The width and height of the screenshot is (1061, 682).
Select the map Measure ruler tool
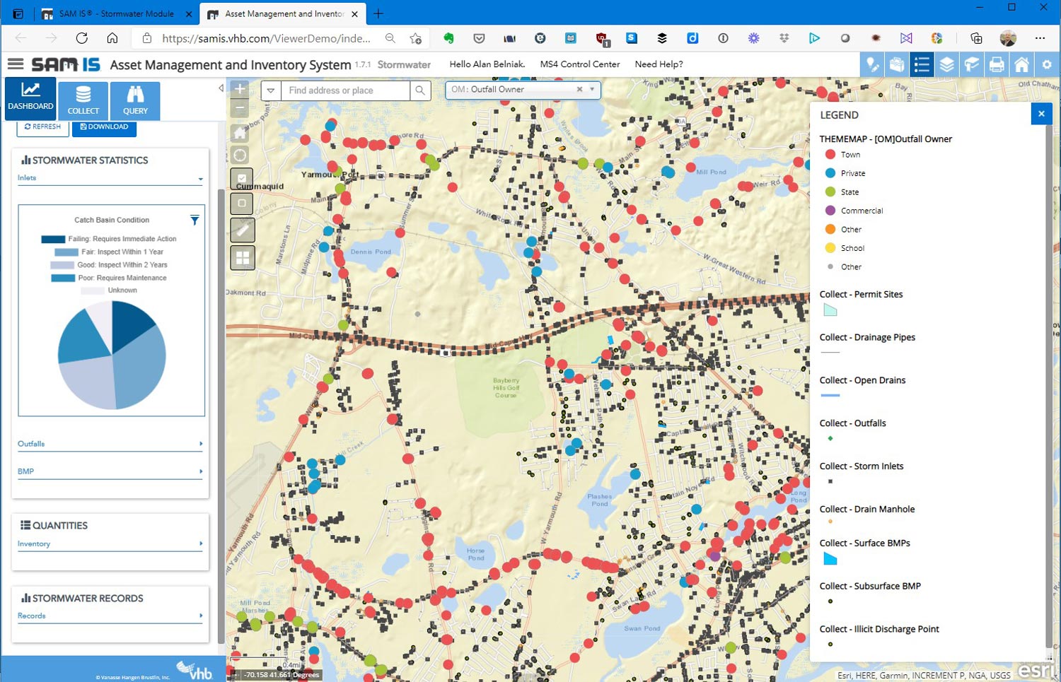point(242,230)
